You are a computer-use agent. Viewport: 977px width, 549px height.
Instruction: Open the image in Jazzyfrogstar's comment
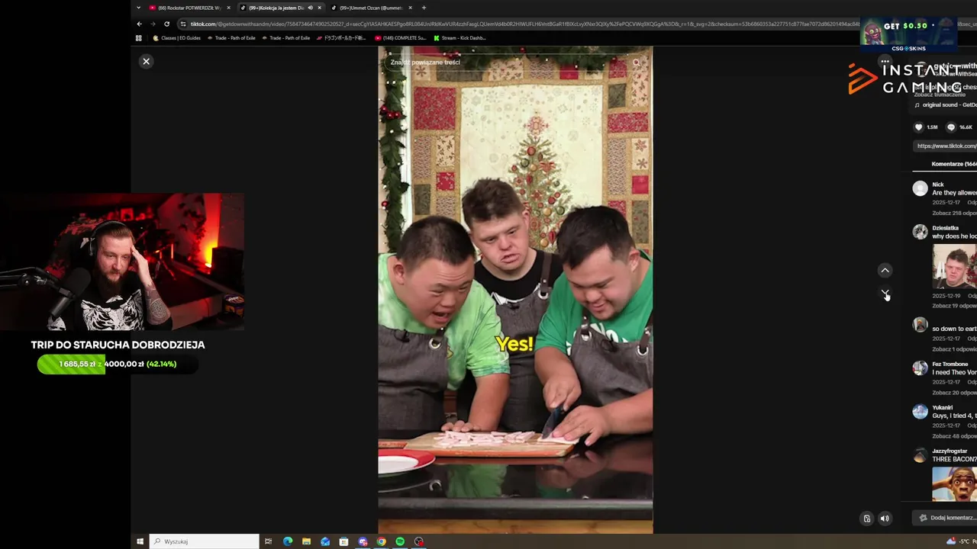pos(954,483)
